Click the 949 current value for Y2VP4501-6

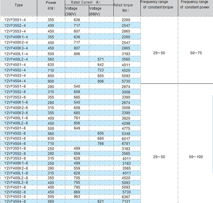[x=77, y=128]
